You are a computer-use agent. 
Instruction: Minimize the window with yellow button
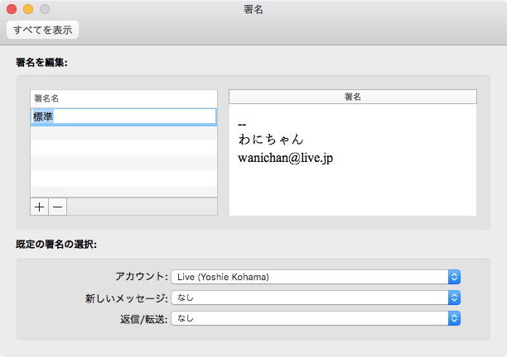click(x=28, y=9)
